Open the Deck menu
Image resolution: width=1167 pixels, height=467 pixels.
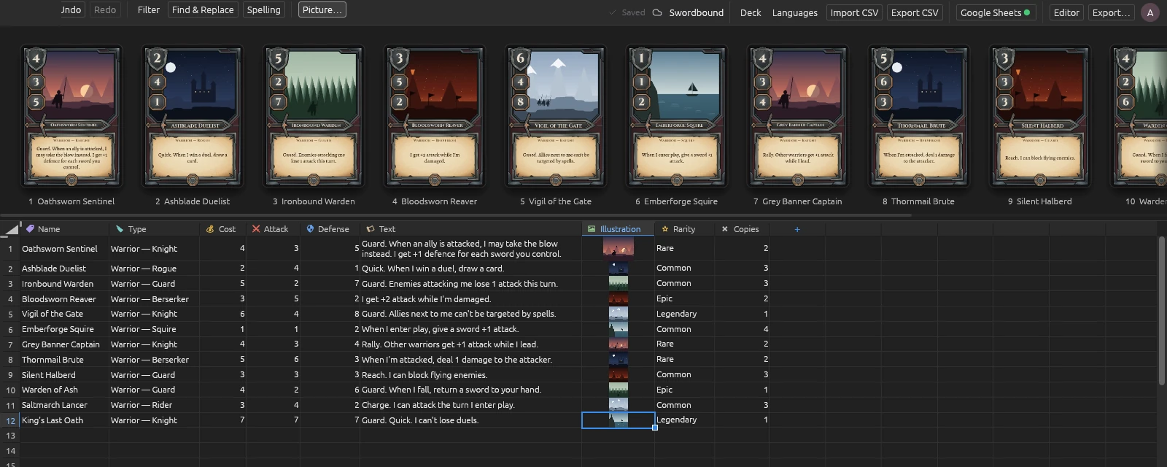pyautogui.click(x=750, y=12)
